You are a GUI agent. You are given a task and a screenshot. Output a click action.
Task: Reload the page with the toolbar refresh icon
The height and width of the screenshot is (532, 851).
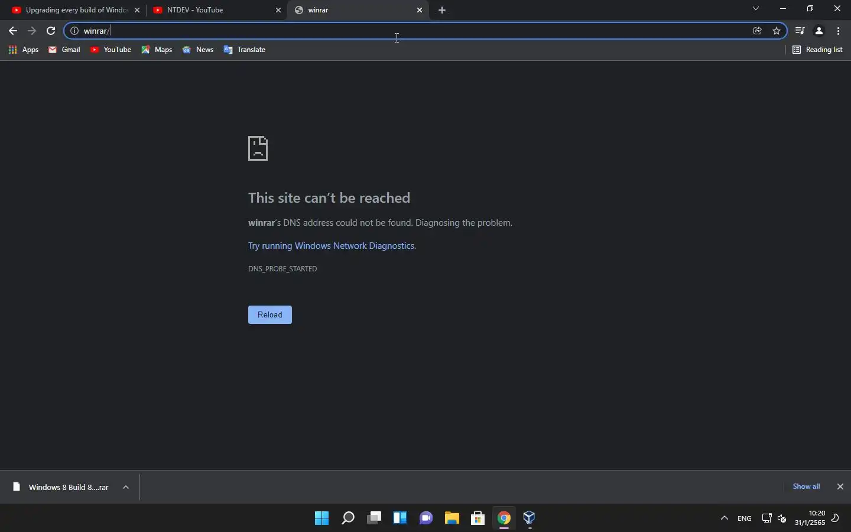click(51, 31)
